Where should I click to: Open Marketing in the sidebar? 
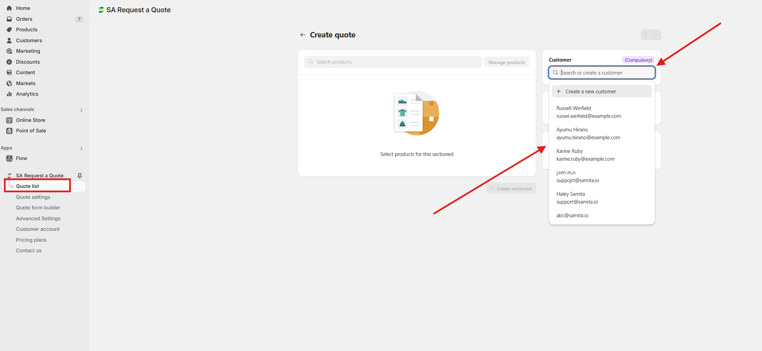click(x=28, y=51)
